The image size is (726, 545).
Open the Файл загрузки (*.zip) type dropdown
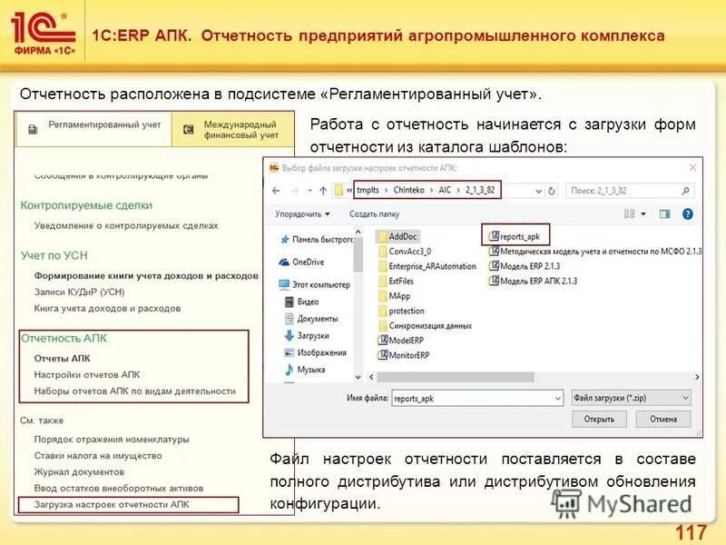[x=632, y=398]
